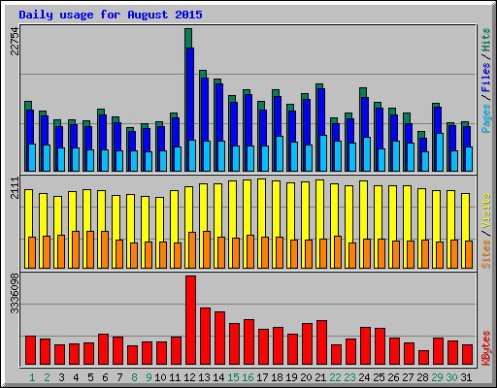497x388 pixels.
Task: Click the red KBytes bar for day 28
Action: point(424,357)
